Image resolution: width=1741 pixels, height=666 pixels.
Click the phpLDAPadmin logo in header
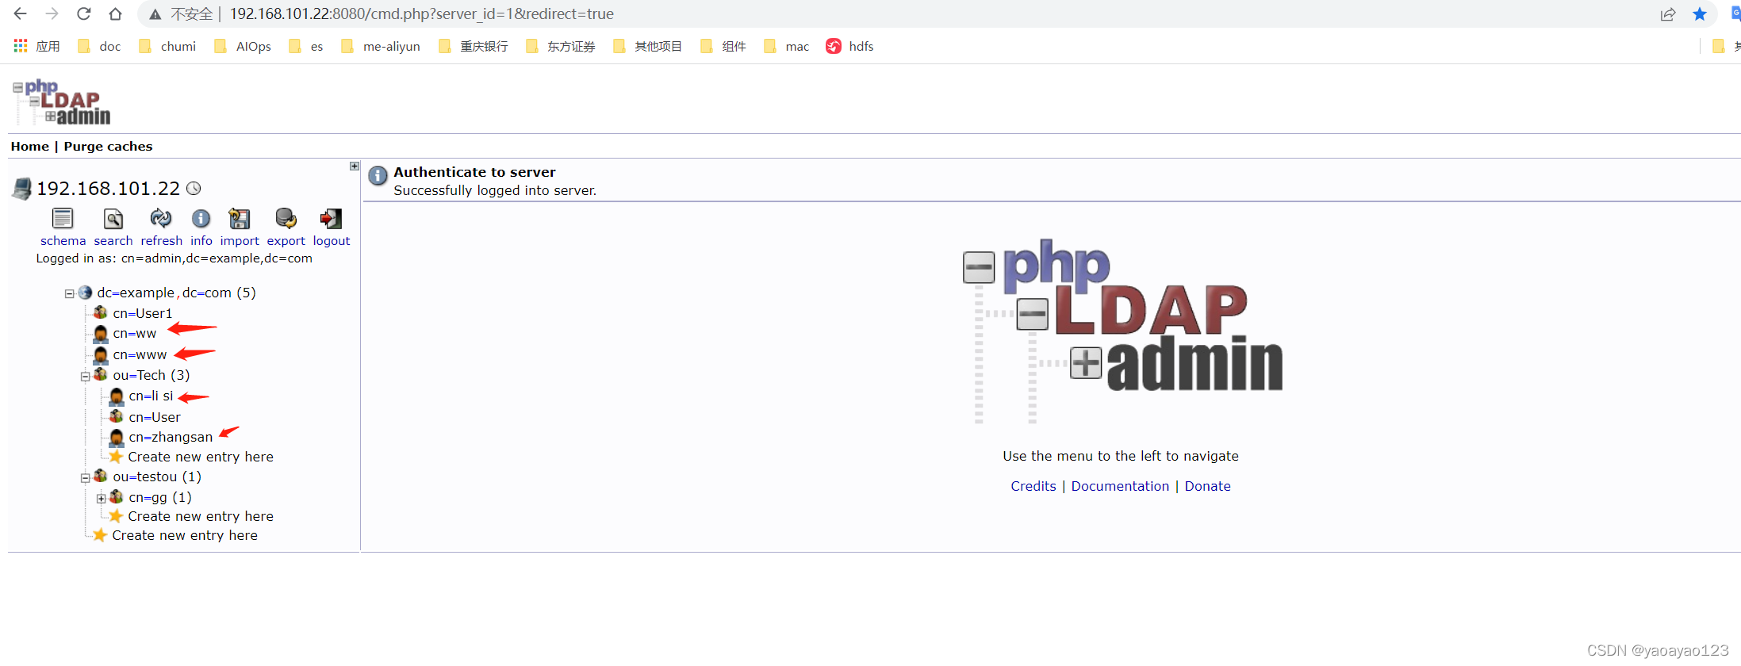point(62,102)
